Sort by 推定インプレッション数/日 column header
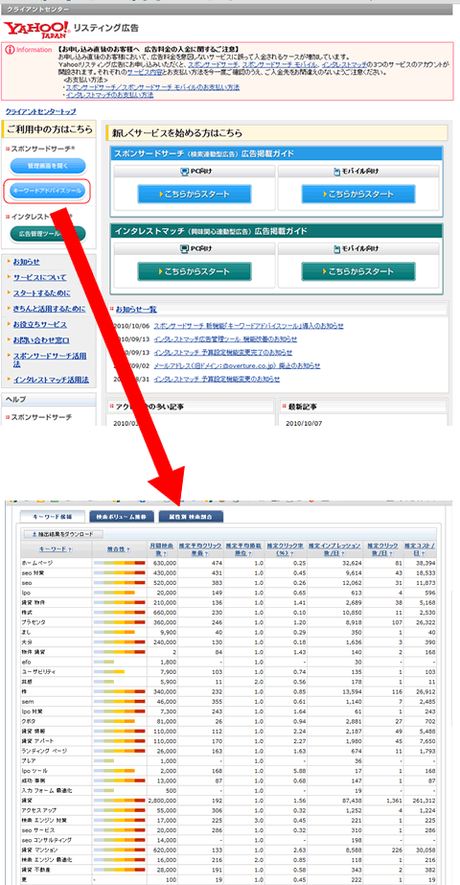This screenshot has width=460, height=885. tap(334, 549)
